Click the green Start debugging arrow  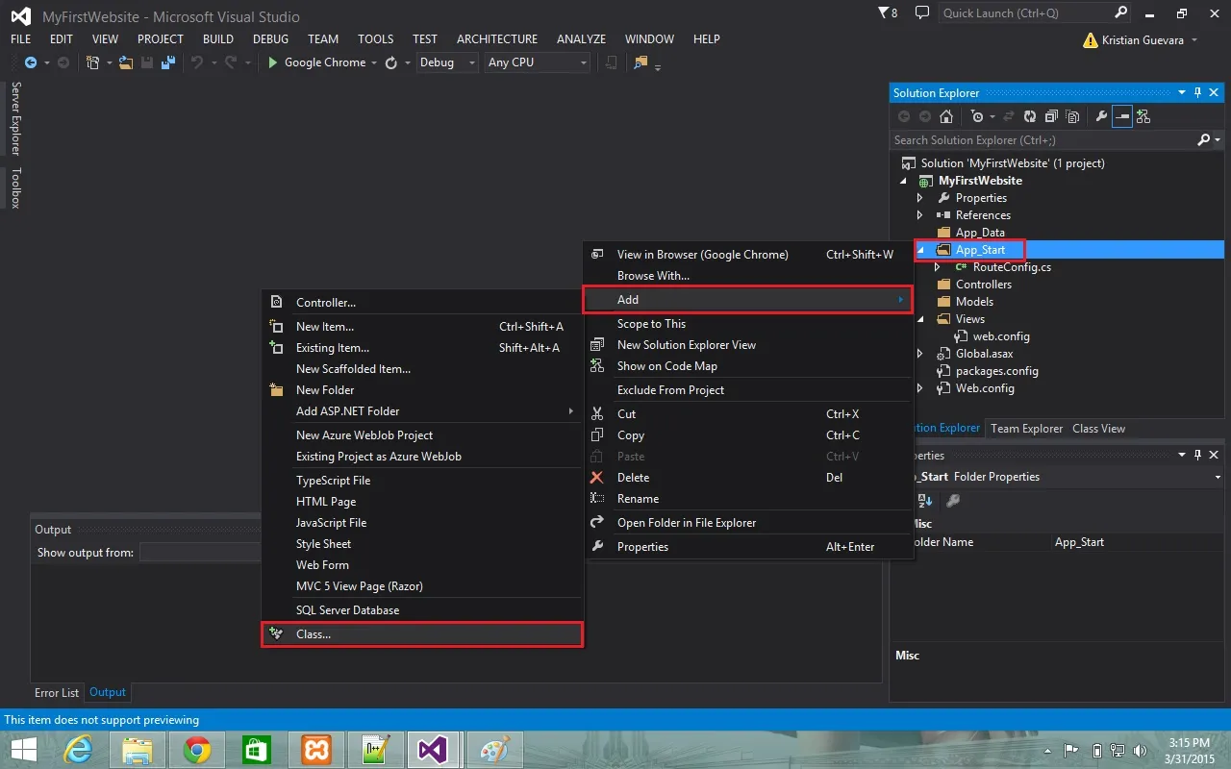pyautogui.click(x=273, y=62)
